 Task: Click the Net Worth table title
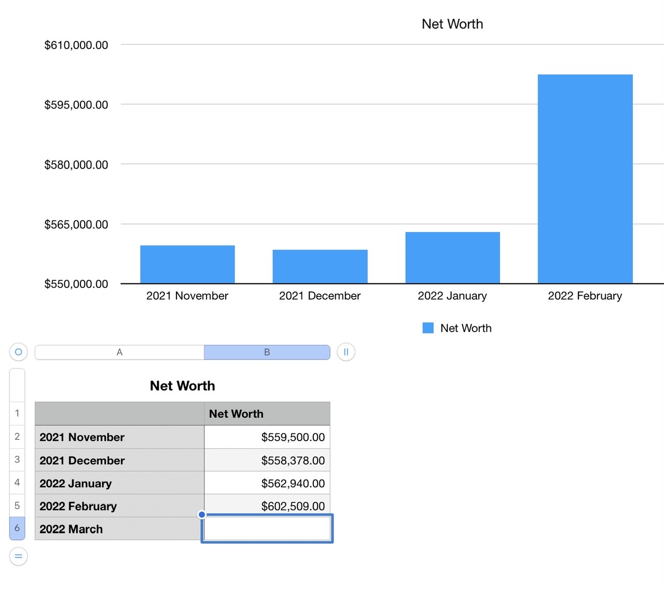coord(182,386)
